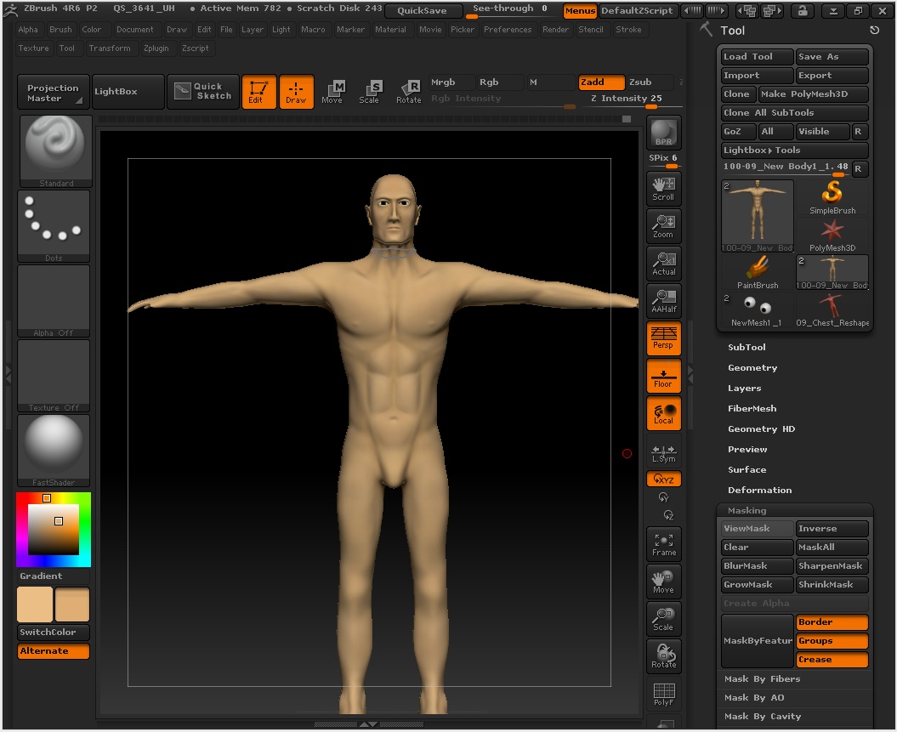The image size is (897, 732).
Task: Expand the Preview section
Action: click(x=747, y=449)
